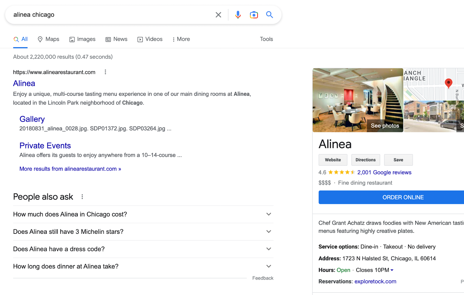Click the red map pin on the map
The image size is (464, 295).
tap(448, 83)
